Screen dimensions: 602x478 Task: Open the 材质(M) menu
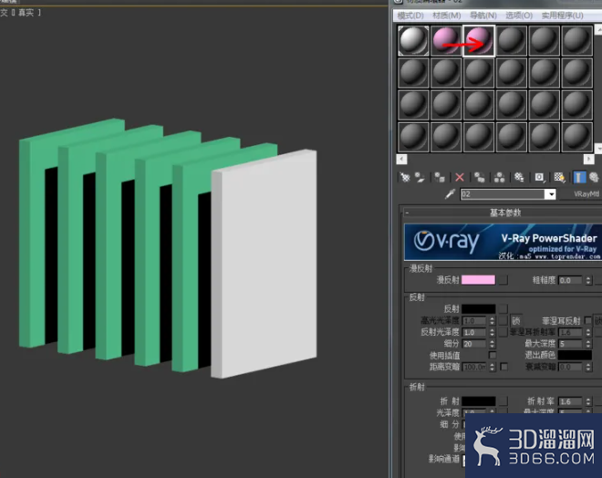[447, 16]
